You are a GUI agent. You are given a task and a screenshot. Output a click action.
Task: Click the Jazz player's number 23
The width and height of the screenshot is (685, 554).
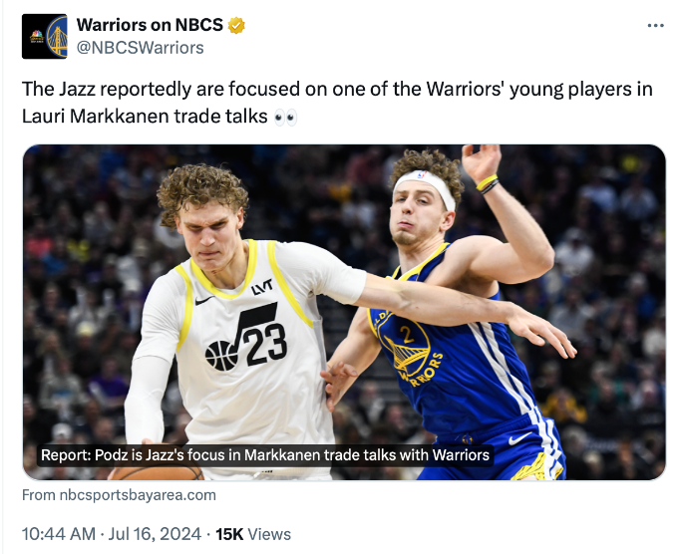(x=266, y=345)
